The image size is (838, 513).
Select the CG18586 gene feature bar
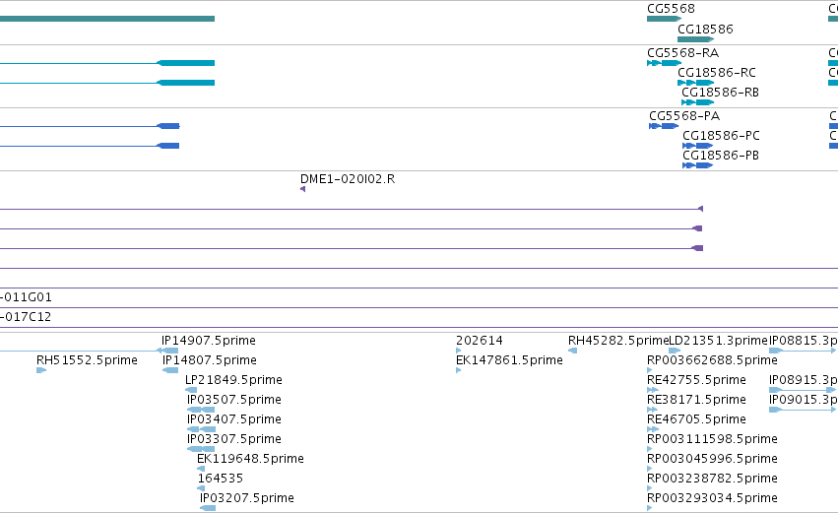point(696,39)
